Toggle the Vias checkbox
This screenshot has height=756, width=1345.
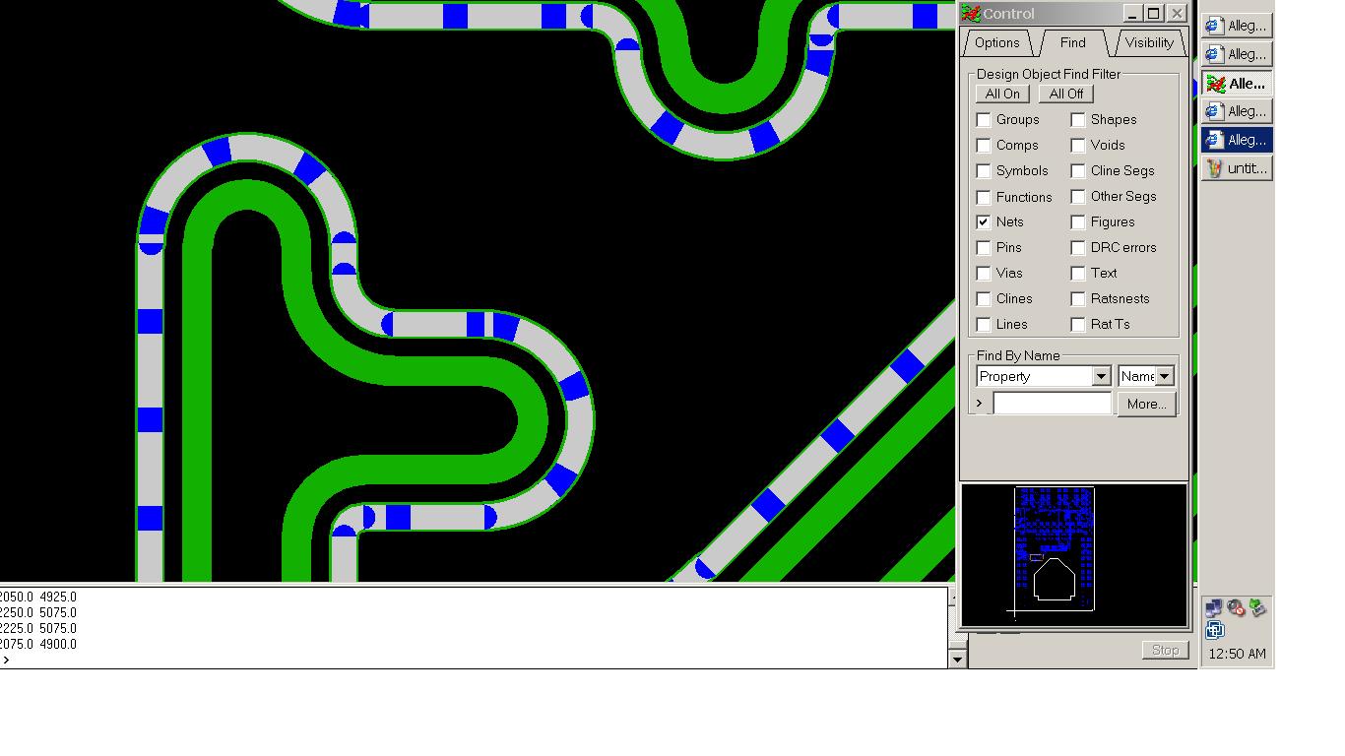pyautogui.click(x=984, y=273)
